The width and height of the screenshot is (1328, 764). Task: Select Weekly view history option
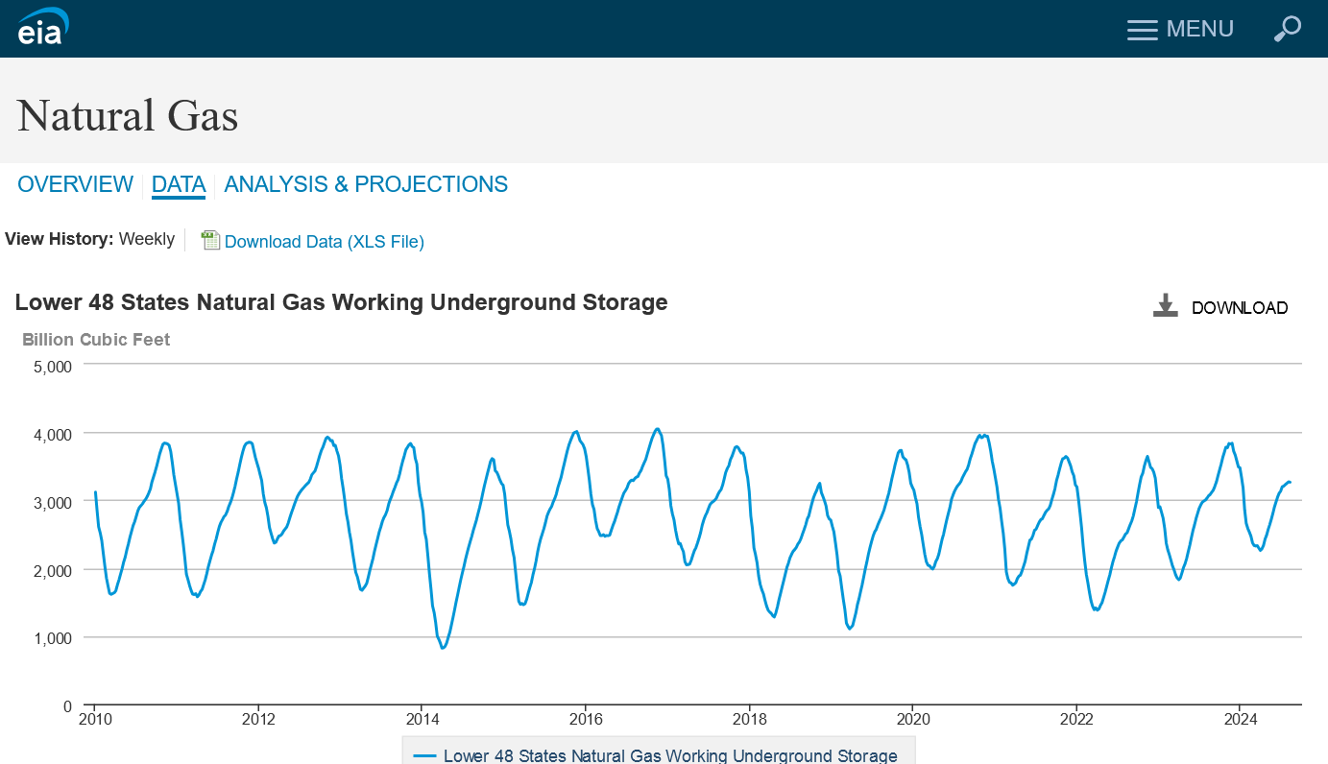pos(147,239)
